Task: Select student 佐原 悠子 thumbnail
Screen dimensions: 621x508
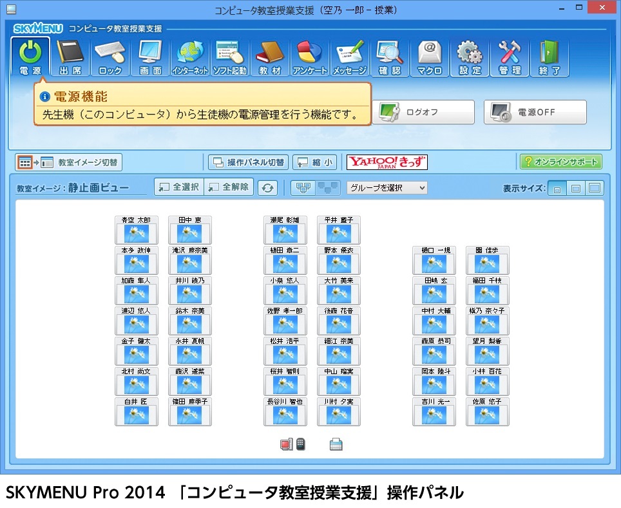Action: click(x=488, y=411)
